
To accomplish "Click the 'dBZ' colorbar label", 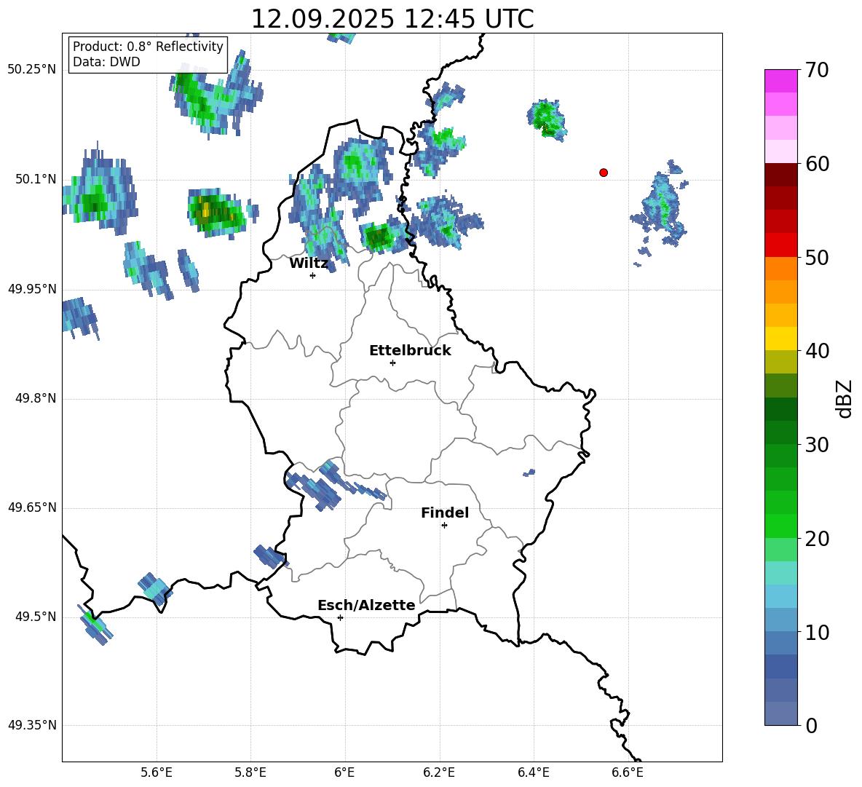I will [845, 398].
